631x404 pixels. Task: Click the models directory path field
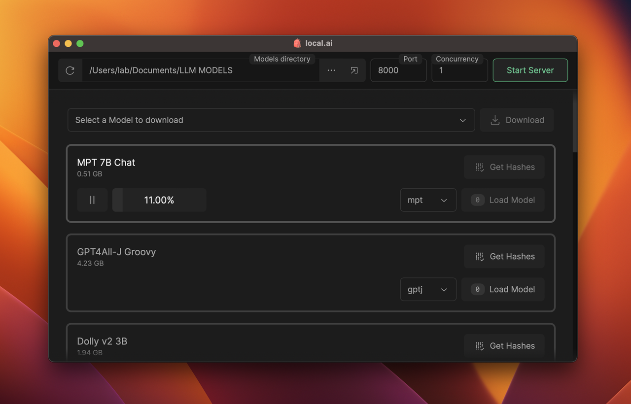tap(201, 70)
